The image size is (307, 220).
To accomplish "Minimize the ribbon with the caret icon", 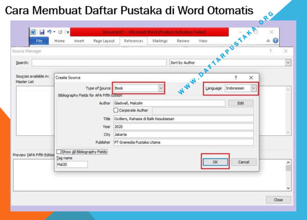I will tap(268, 41).
